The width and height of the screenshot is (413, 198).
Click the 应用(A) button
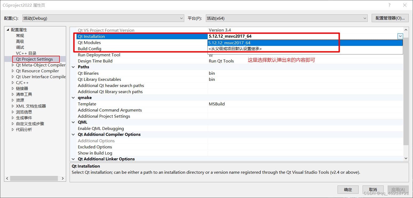point(398,189)
